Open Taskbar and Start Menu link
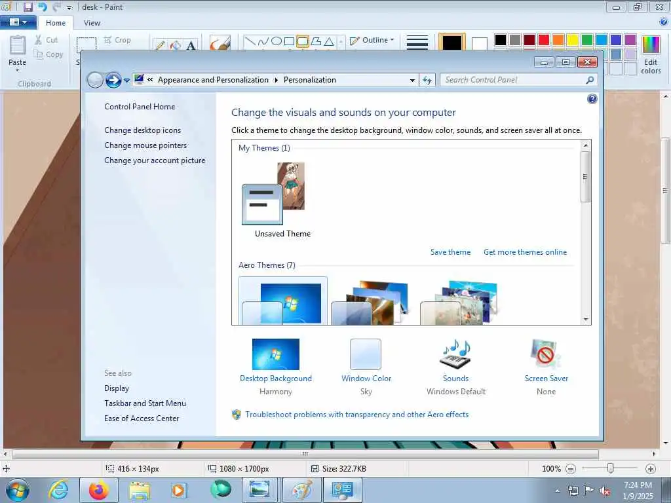The width and height of the screenshot is (671, 503). (145, 403)
